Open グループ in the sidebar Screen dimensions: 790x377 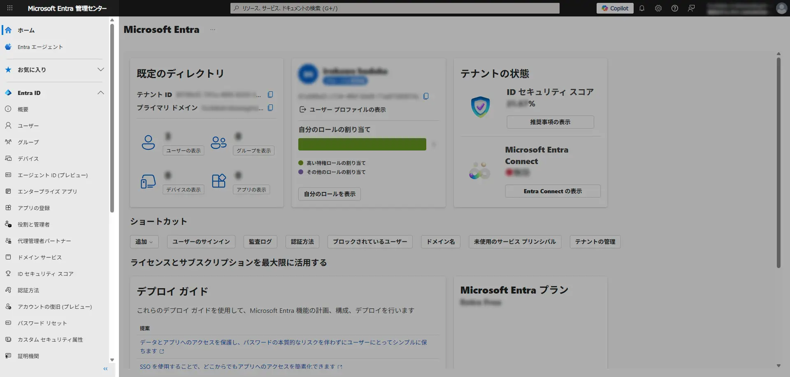(x=55, y=142)
